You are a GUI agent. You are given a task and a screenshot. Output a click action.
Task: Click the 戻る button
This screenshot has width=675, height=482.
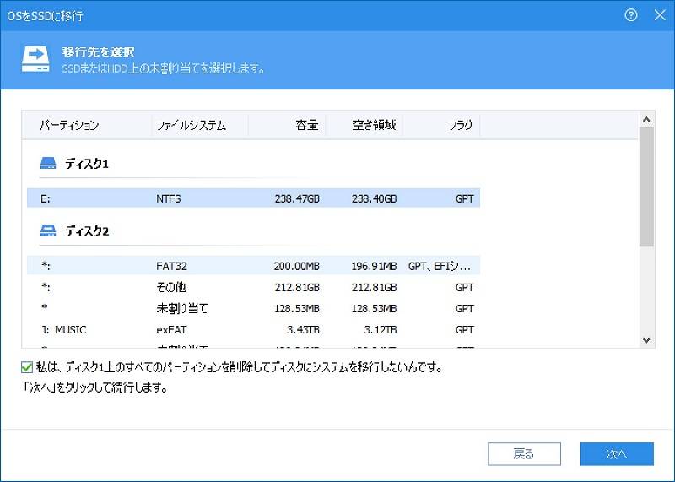coord(524,453)
